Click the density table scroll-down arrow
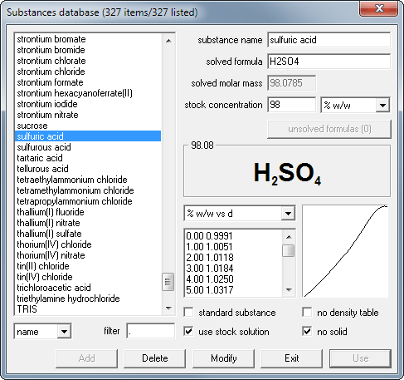 289,290
